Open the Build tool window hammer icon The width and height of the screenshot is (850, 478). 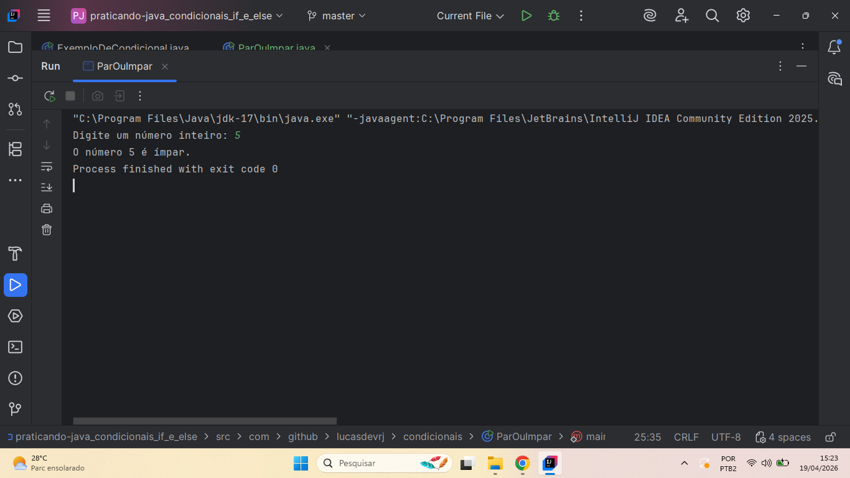tap(16, 254)
